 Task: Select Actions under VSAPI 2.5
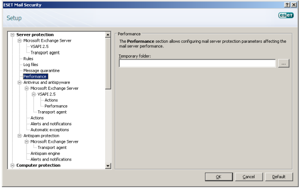(51, 100)
